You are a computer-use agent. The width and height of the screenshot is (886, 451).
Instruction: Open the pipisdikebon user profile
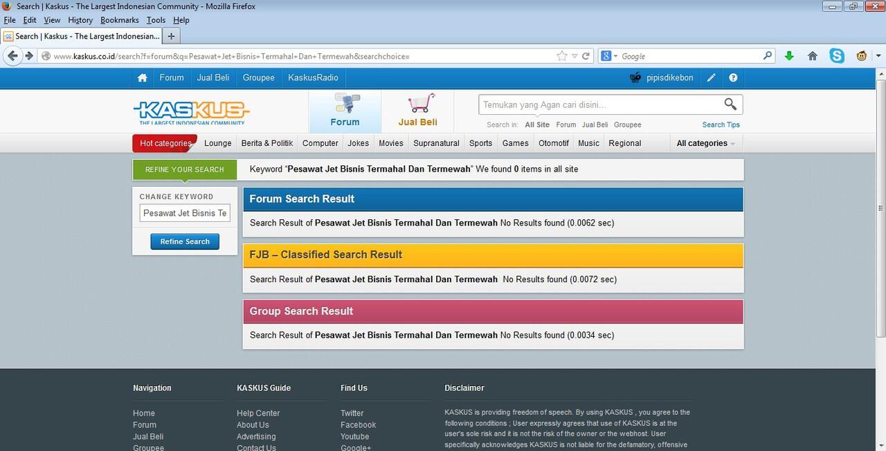670,77
